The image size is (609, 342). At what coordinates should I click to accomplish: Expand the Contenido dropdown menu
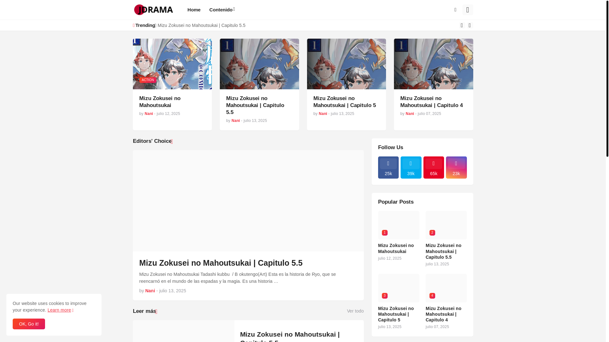(x=222, y=10)
